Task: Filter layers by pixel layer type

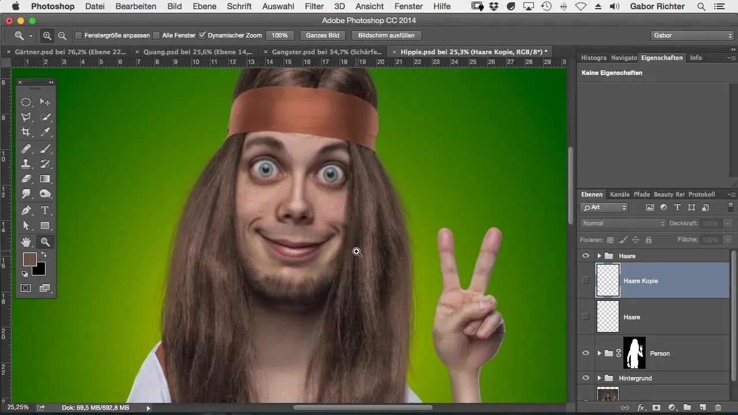Action: [x=650, y=207]
